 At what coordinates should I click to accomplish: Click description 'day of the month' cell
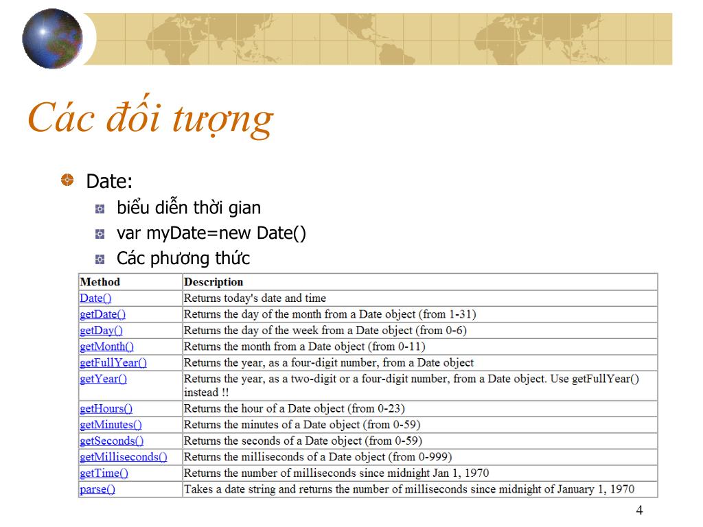pos(420,314)
